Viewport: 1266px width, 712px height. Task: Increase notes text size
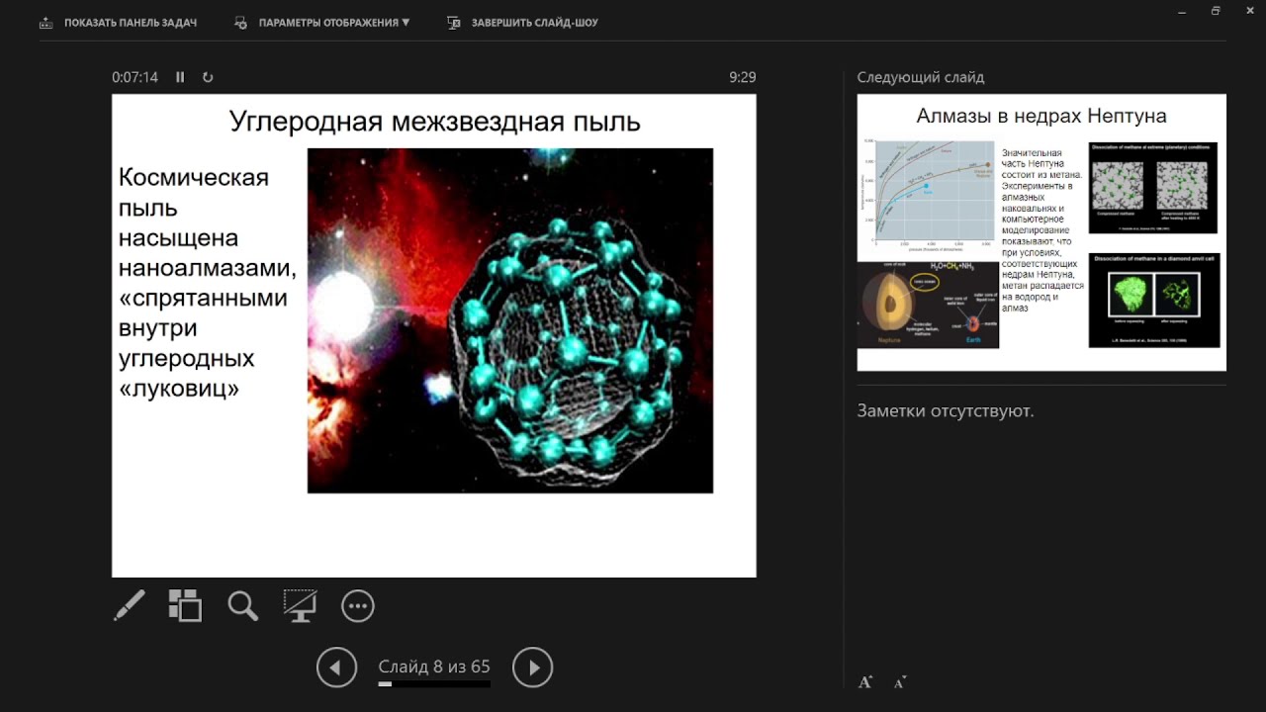(x=865, y=682)
